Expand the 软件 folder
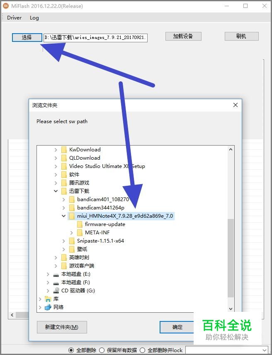 [56, 175]
